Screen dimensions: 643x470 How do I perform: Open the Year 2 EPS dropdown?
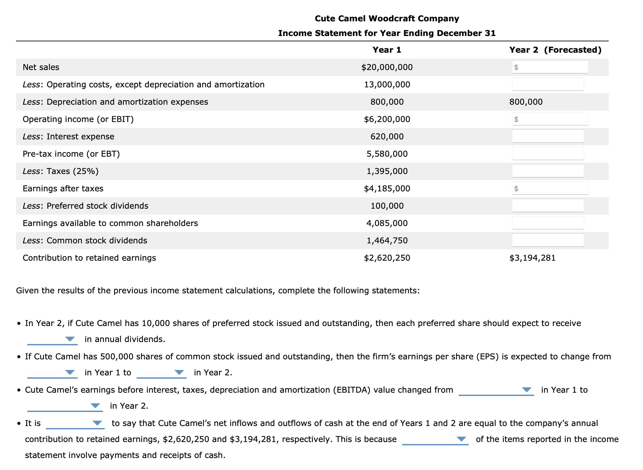tap(161, 373)
